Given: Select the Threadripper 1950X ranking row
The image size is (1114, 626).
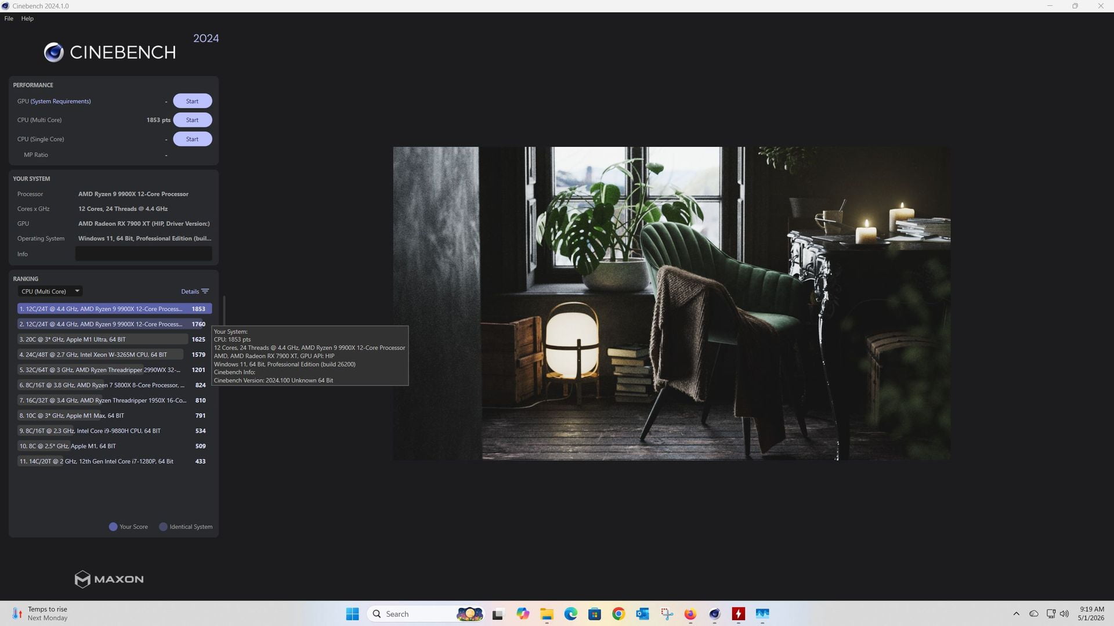Looking at the screenshot, I should tap(114, 400).
